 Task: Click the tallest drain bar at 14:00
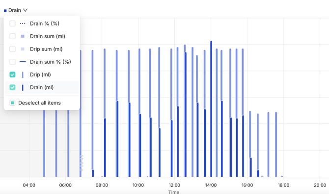coord(211,109)
